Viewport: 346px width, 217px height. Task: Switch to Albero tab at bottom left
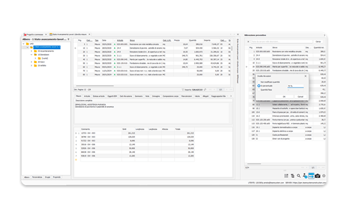pyautogui.click(x=26, y=177)
